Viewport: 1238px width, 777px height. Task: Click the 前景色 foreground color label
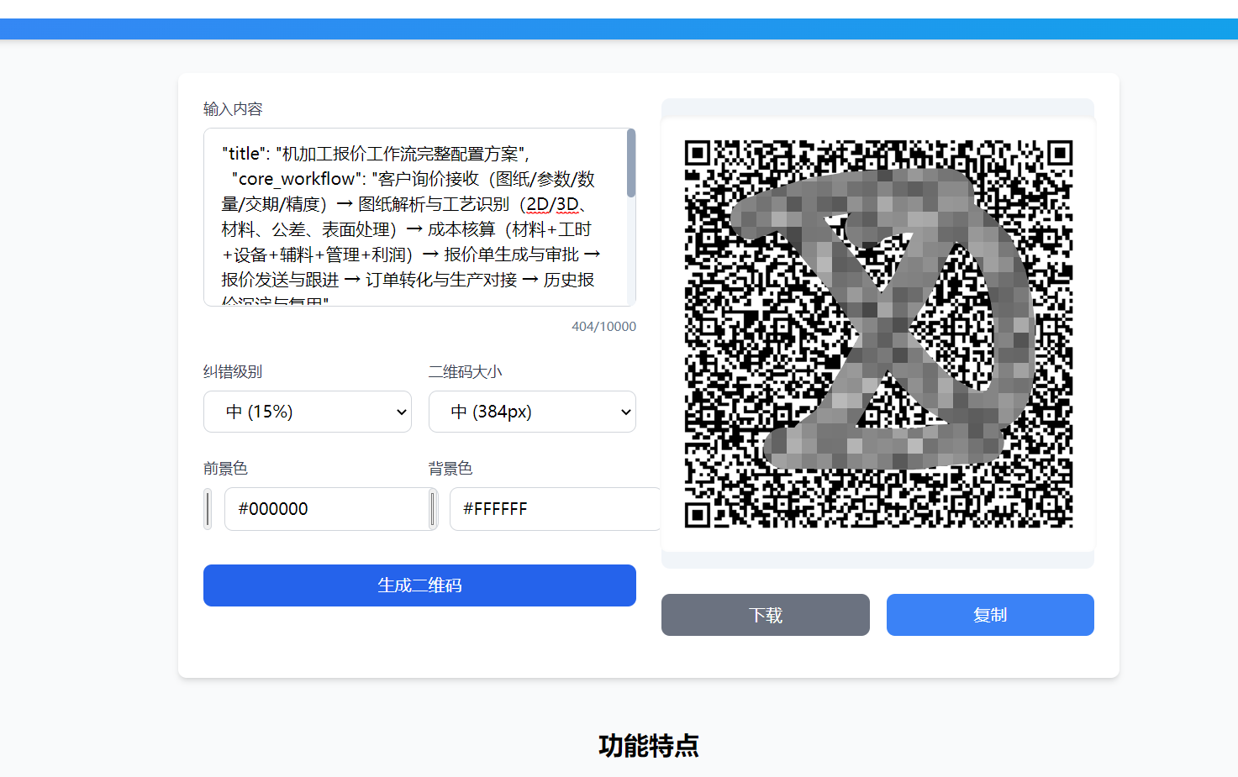pyautogui.click(x=225, y=468)
